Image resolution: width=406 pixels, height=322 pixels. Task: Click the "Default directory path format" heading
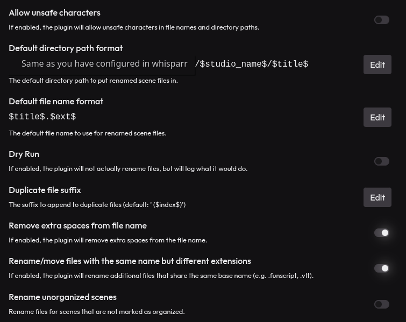(x=66, y=48)
